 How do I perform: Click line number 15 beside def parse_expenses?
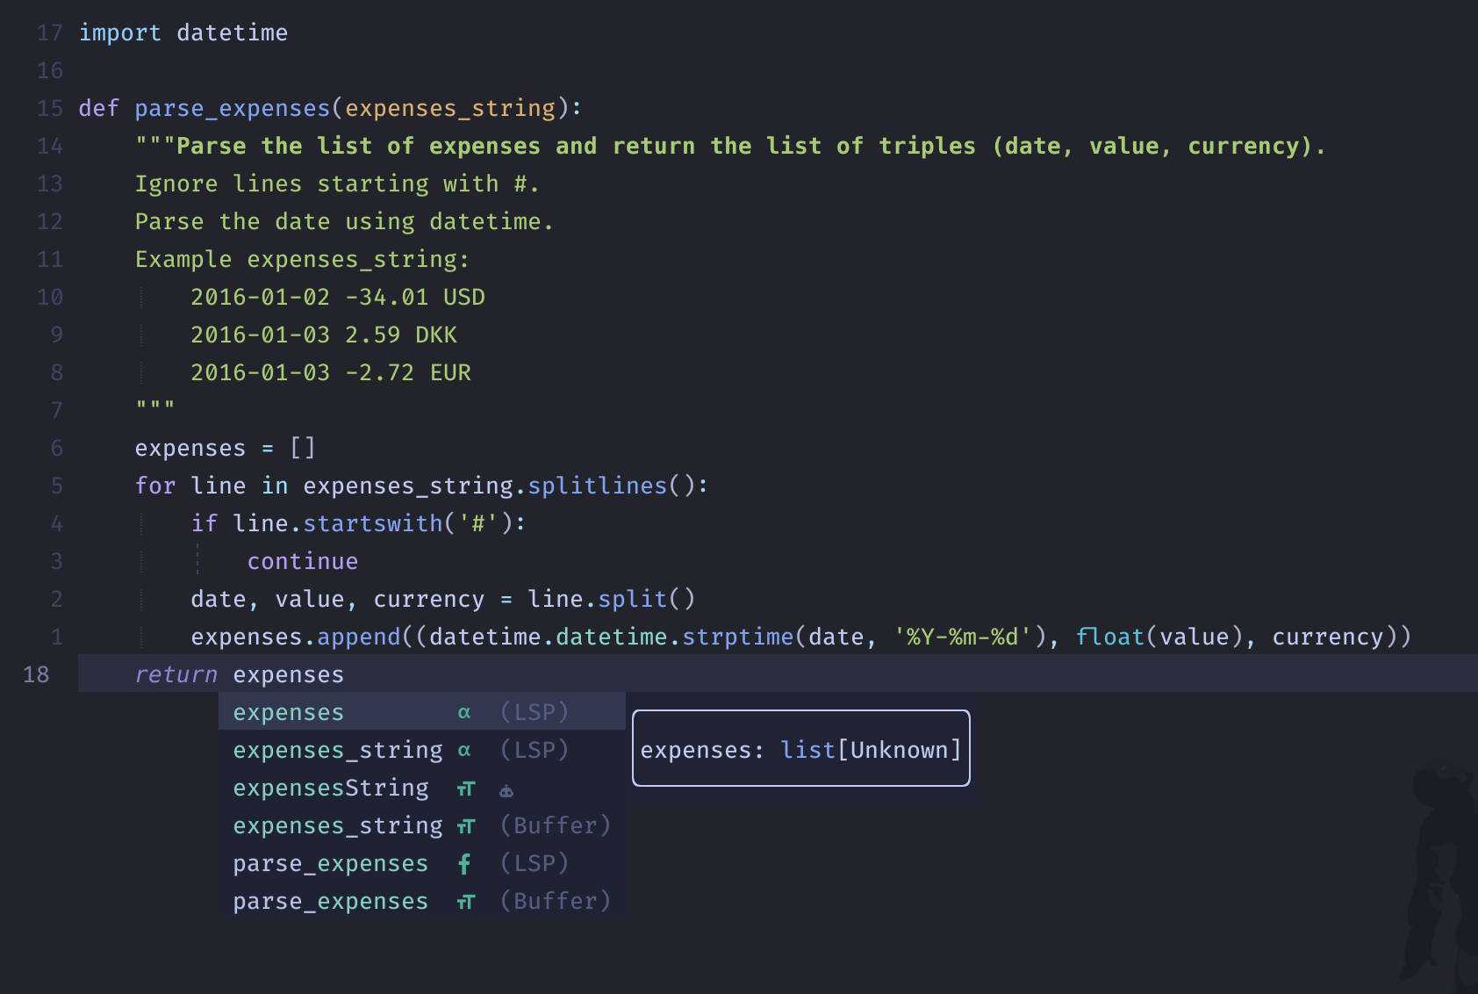(50, 108)
